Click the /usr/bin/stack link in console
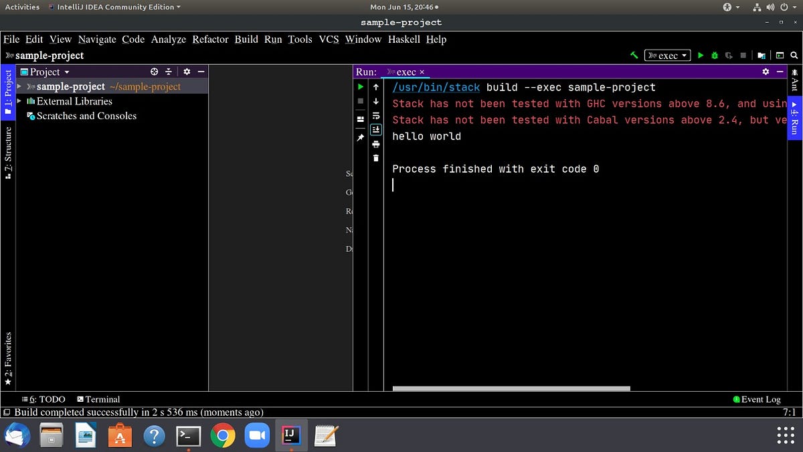The height and width of the screenshot is (452, 803). click(436, 87)
